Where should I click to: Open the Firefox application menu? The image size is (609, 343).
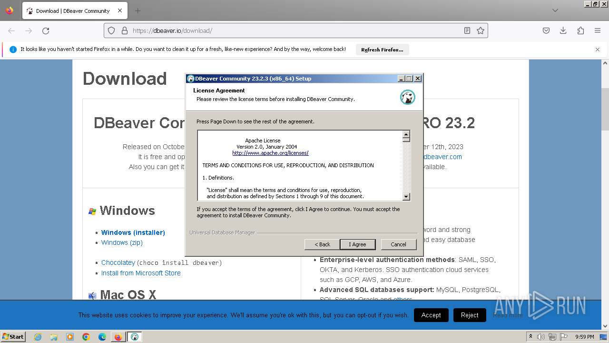598,30
